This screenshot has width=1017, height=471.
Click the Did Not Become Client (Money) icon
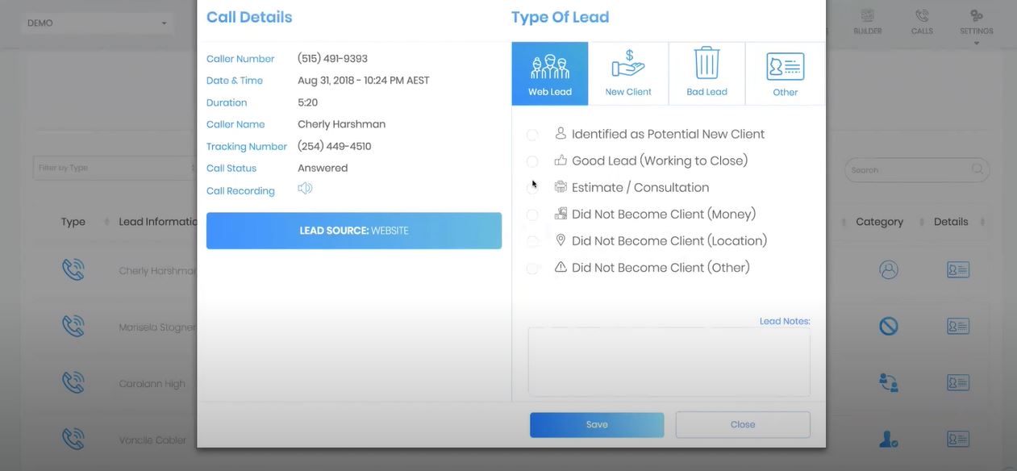pyautogui.click(x=561, y=213)
